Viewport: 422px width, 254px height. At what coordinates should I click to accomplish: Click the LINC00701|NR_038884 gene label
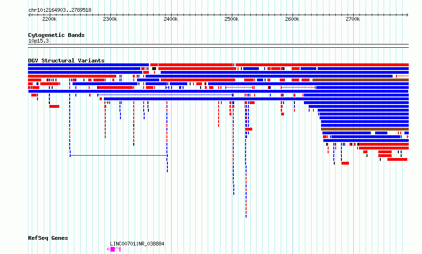137,244
